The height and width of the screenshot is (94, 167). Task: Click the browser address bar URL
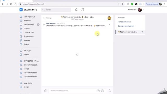[x=33, y=4]
